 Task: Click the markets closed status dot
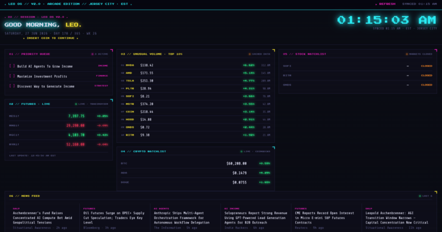407,54
